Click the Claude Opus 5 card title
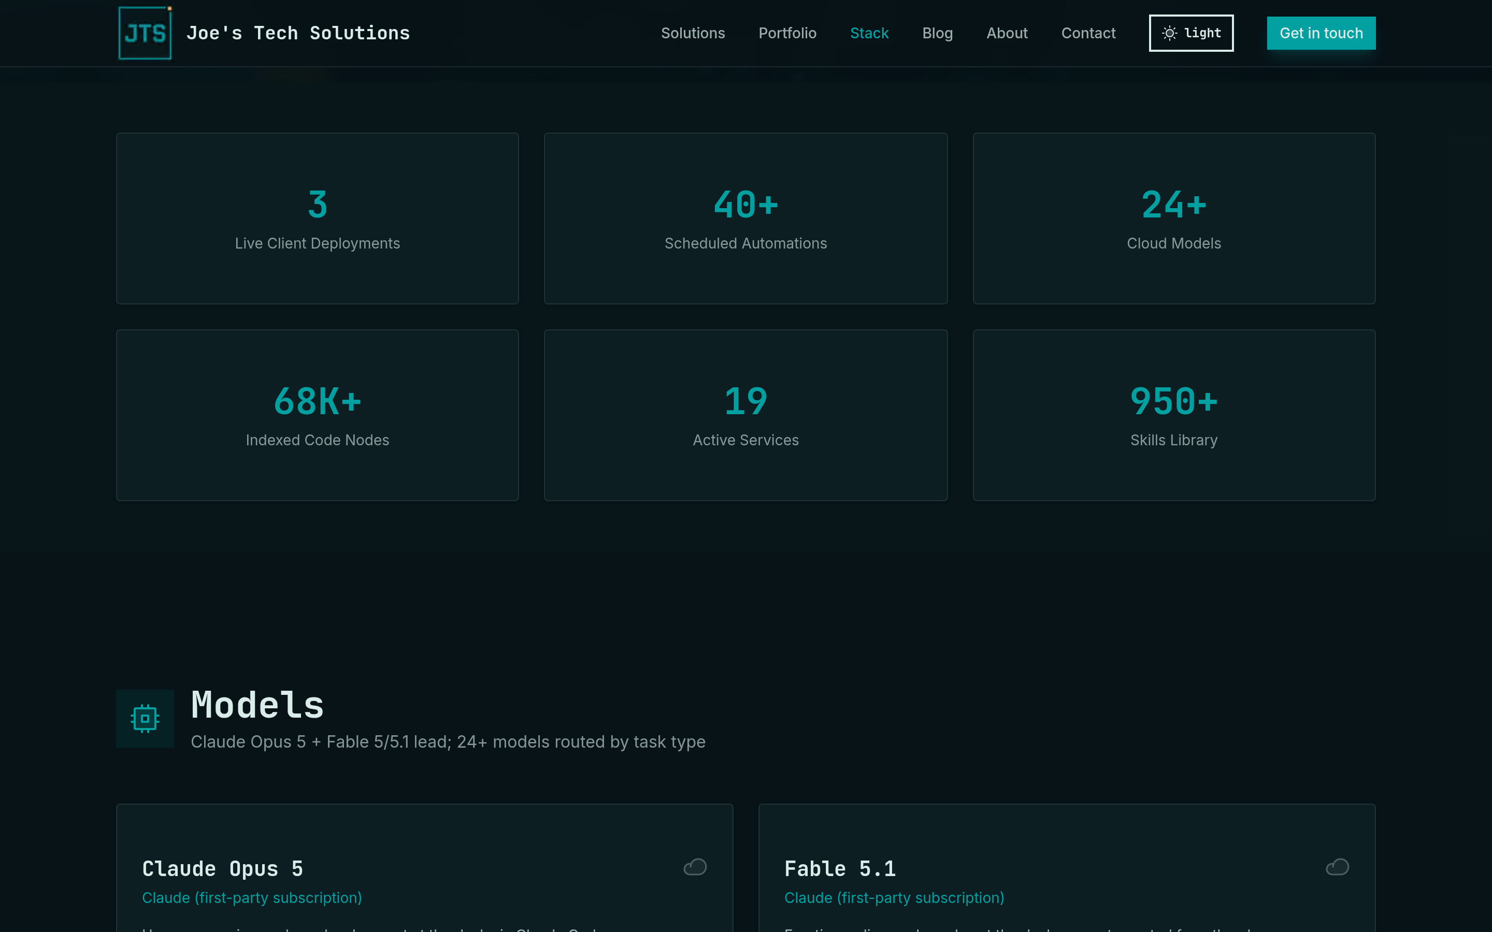The image size is (1492, 932). [x=223, y=868]
